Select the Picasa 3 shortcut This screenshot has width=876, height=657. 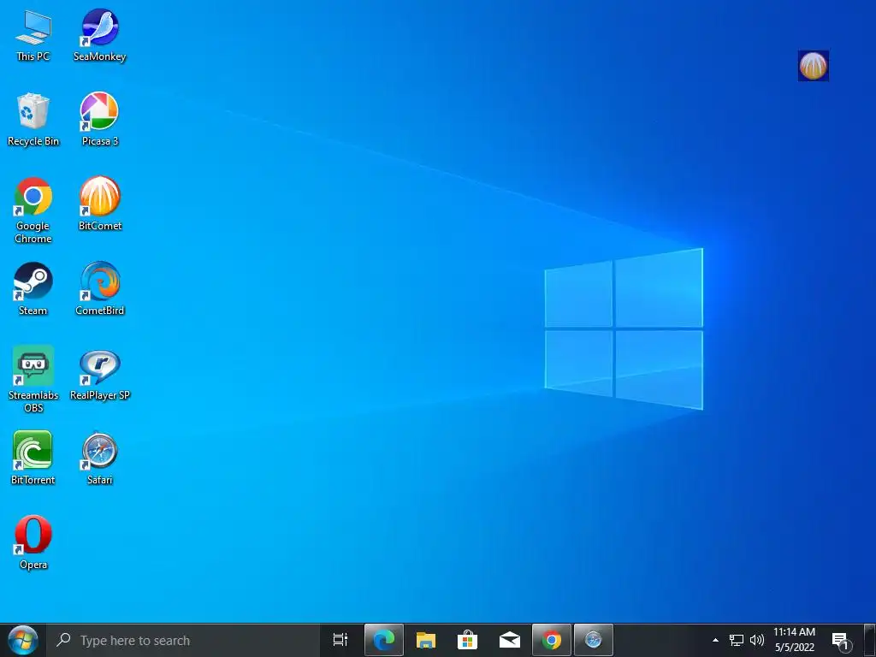tap(99, 120)
